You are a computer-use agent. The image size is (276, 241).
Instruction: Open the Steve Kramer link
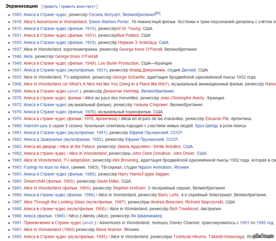click(109, 230)
